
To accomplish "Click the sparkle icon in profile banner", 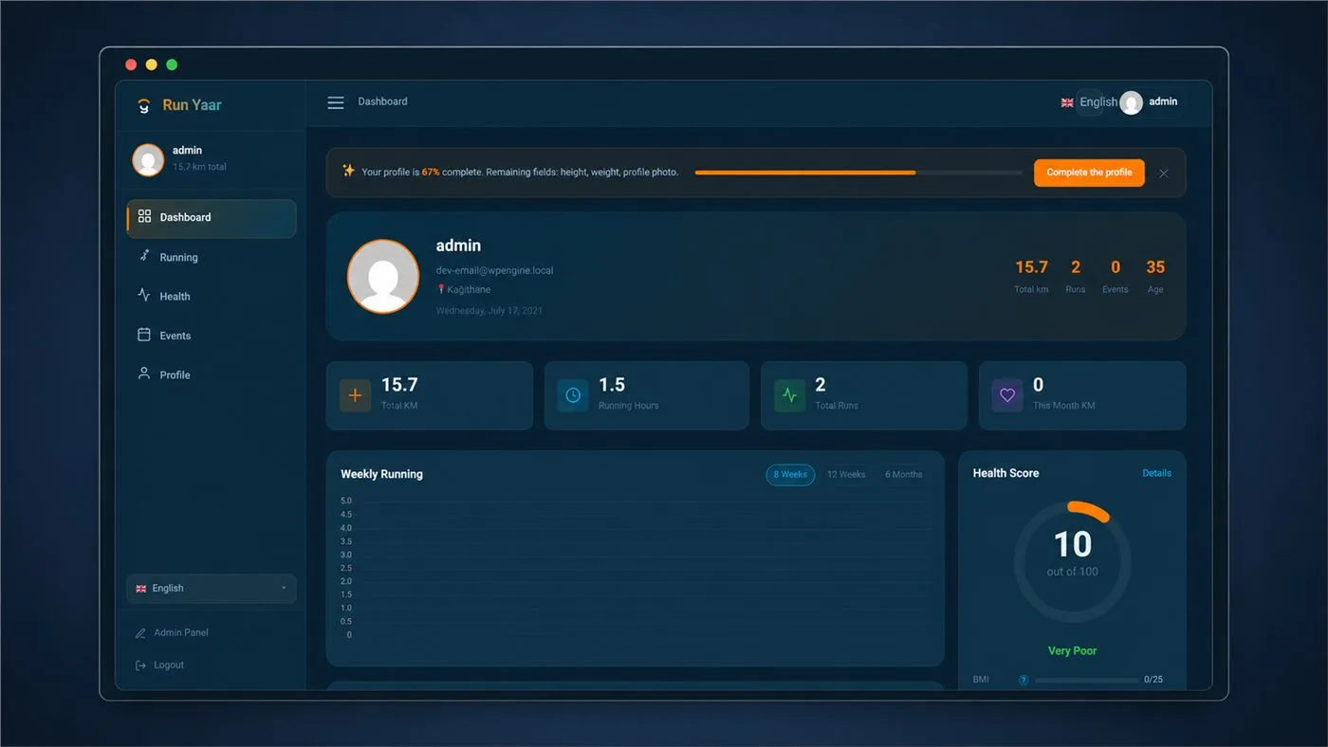I will 348,171.
